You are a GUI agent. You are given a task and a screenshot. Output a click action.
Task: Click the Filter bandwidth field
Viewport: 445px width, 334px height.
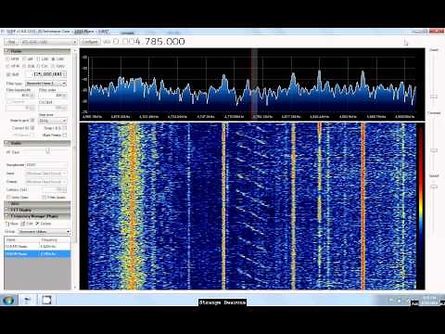[19, 96]
